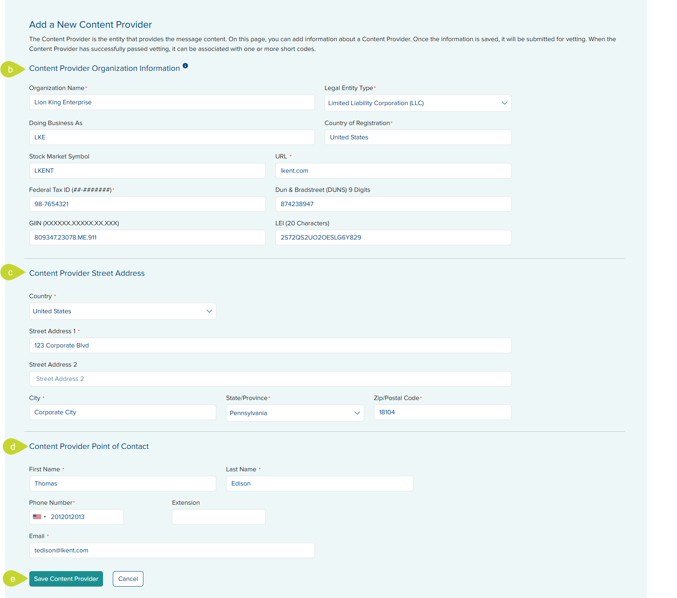This screenshot has width=677, height=598.
Task: Click Save Content Provider button
Action: click(x=66, y=579)
